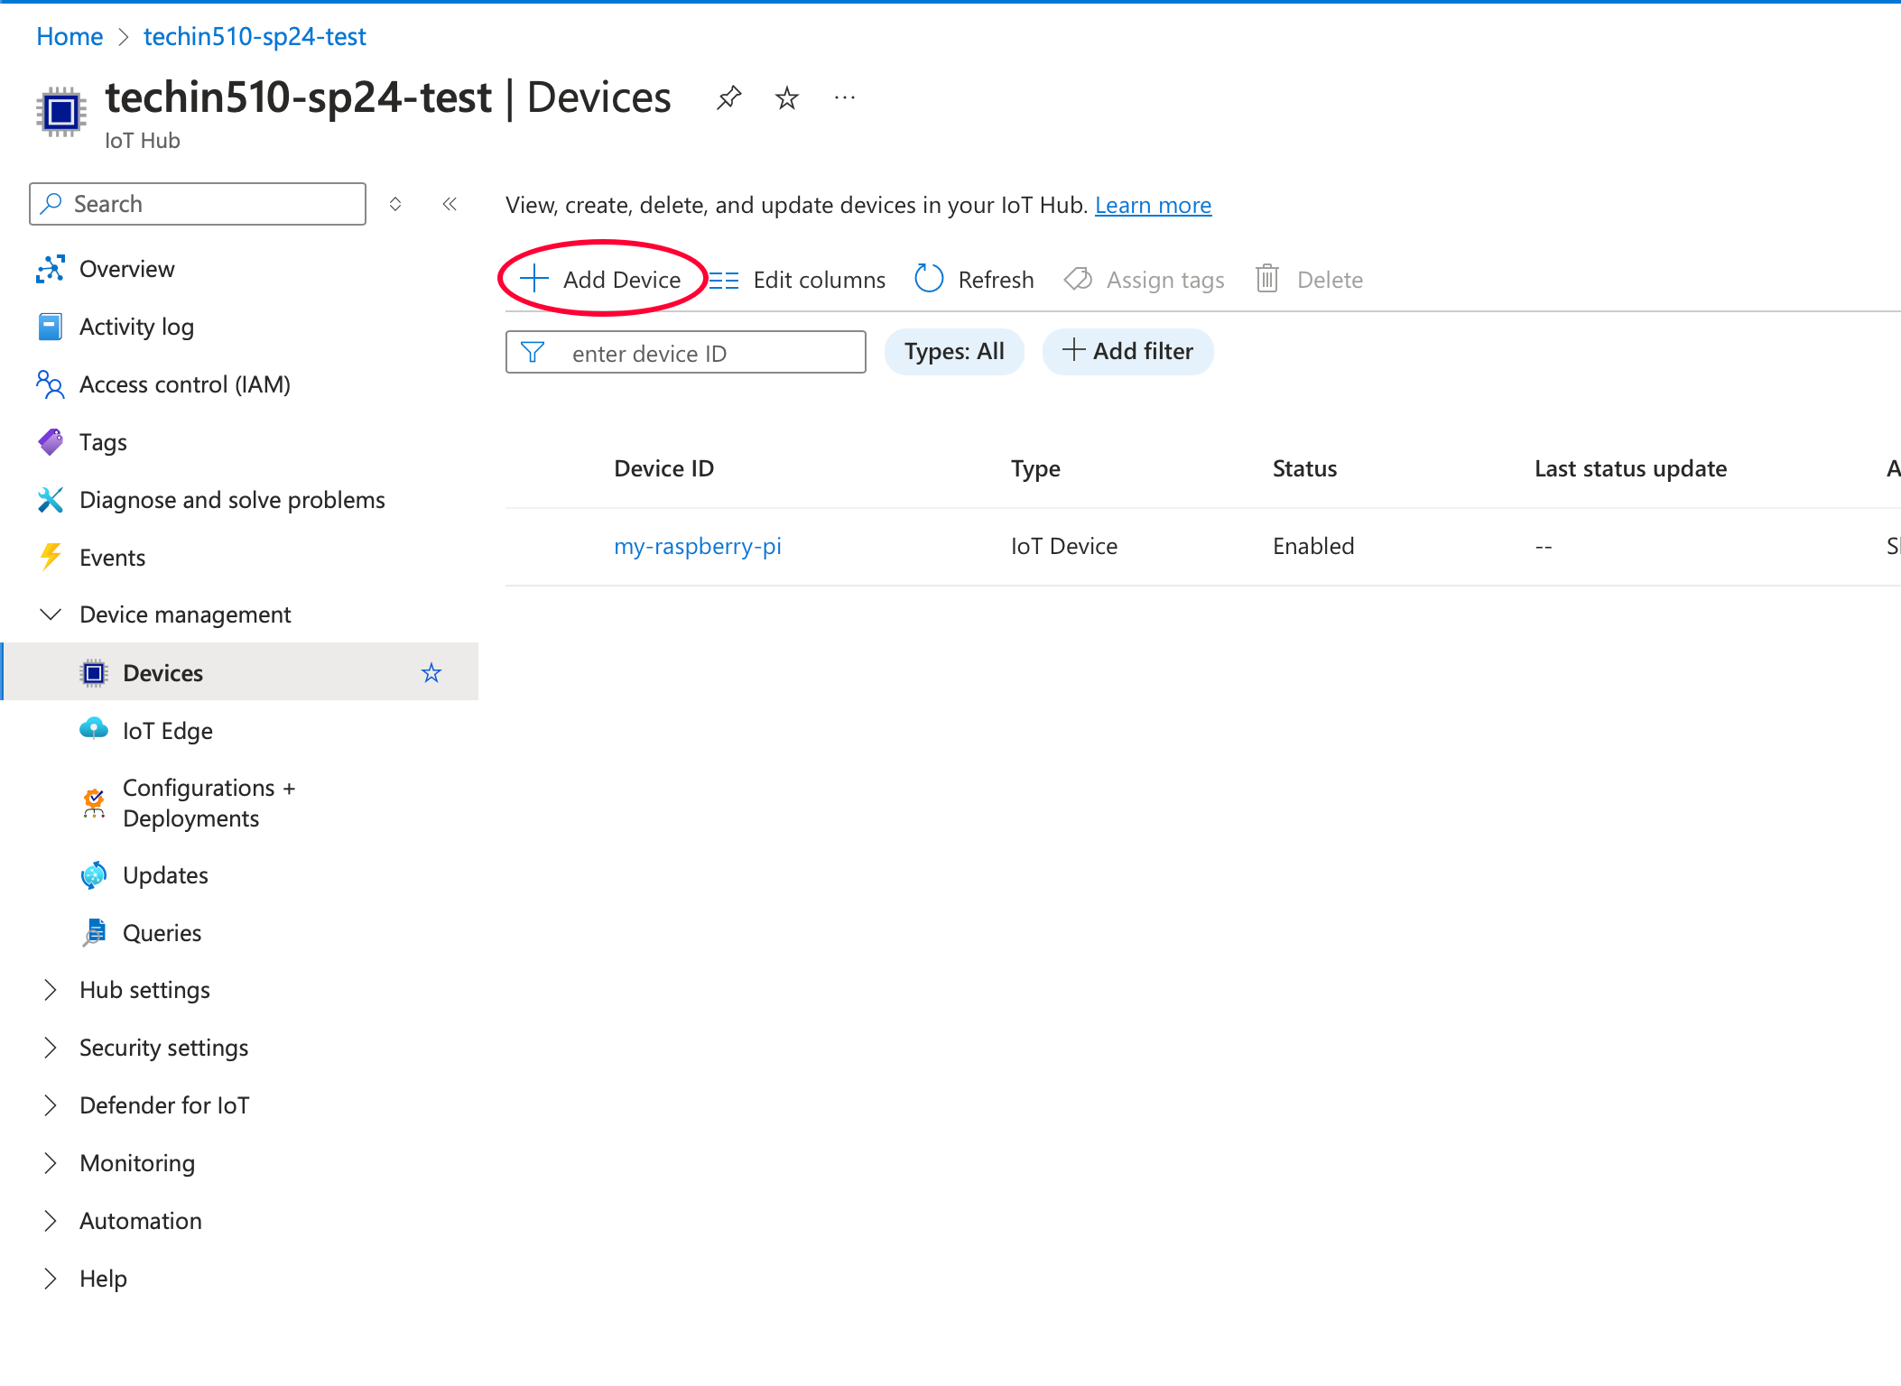Viewport: 1901px width, 1386px height.
Task: Select Queries in the sidebar
Action: click(x=162, y=933)
